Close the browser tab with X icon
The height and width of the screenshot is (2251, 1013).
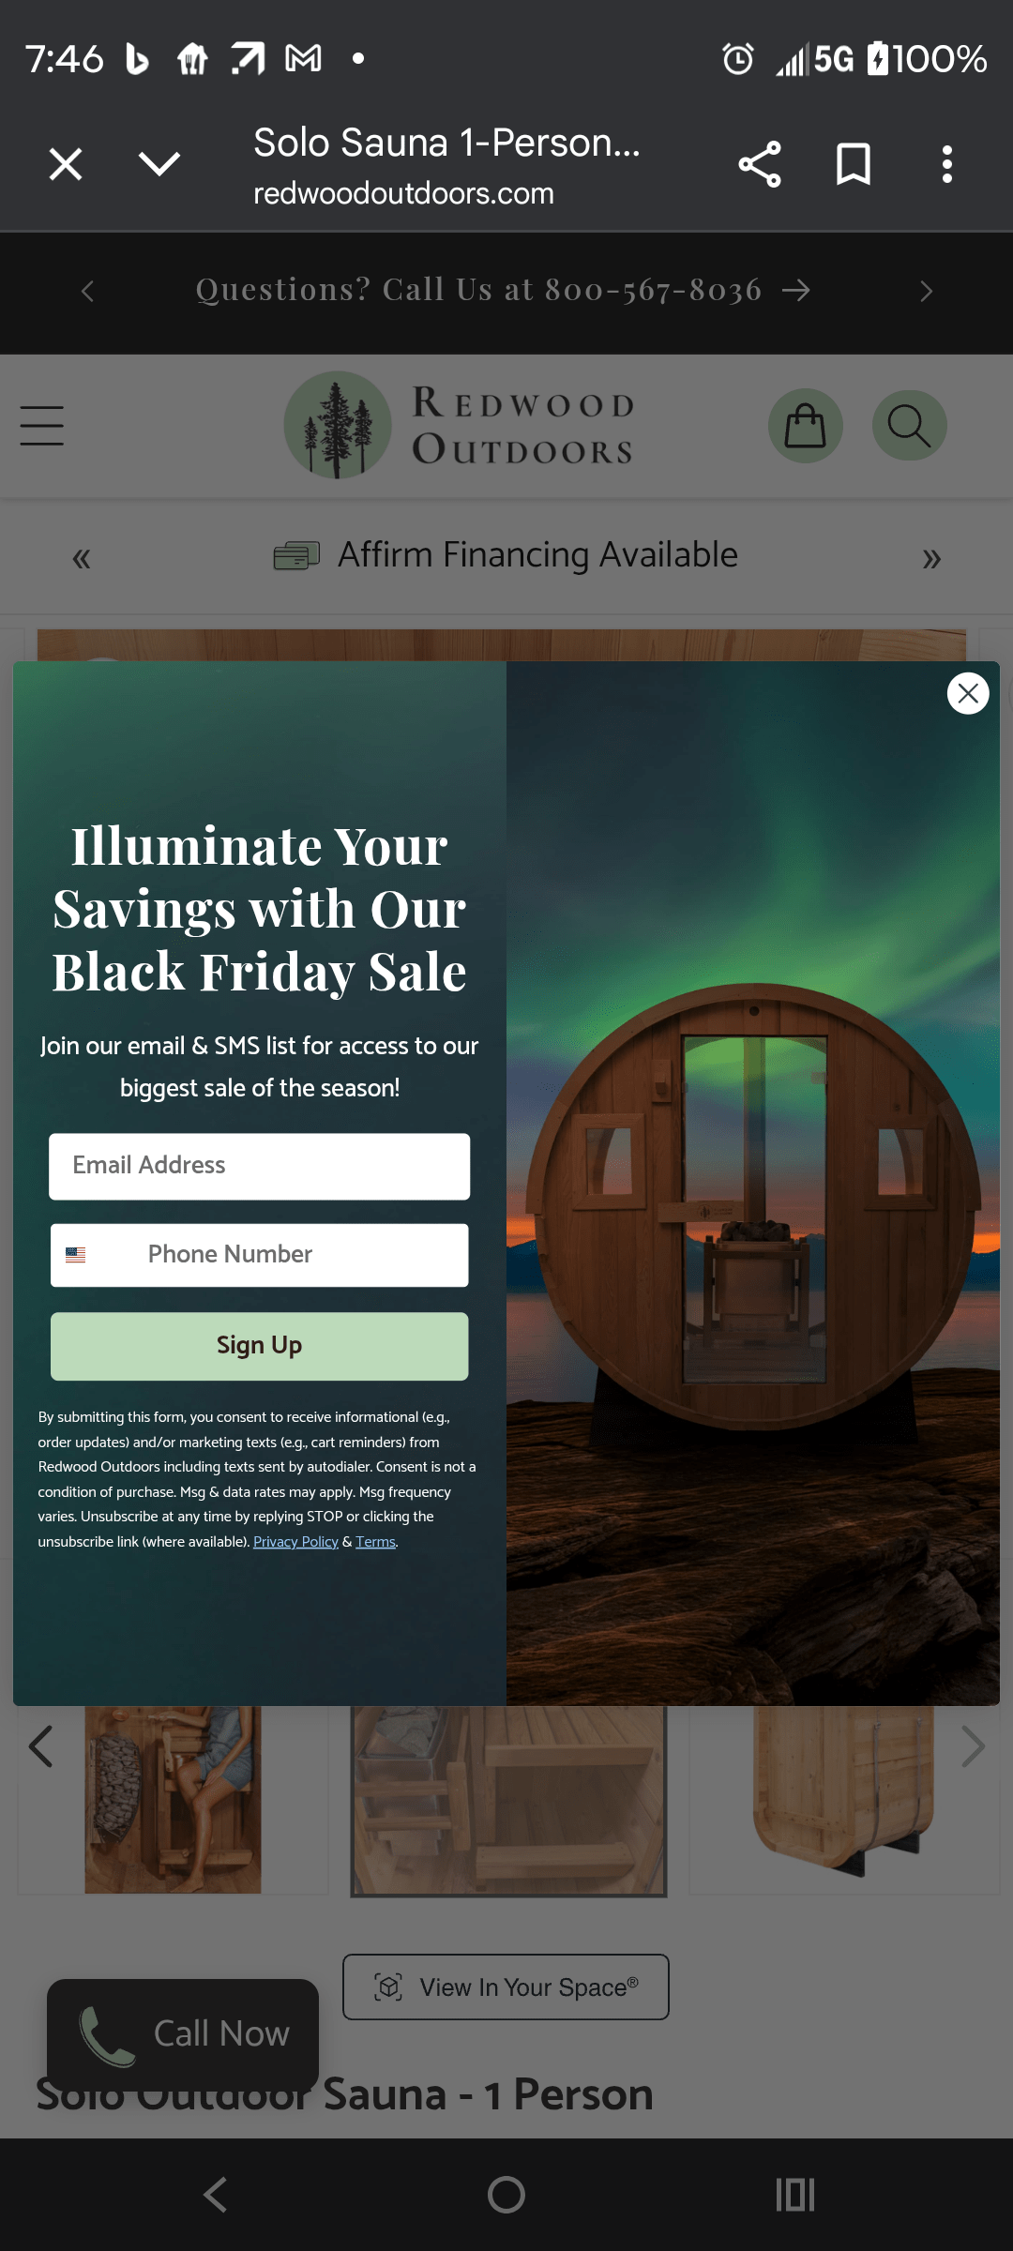[66, 164]
